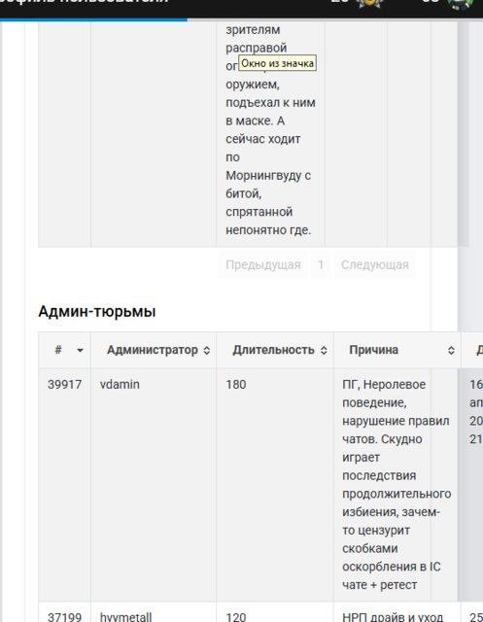Click record number 39917
Viewport: 483px width, 622px height.
click(x=65, y=385)
